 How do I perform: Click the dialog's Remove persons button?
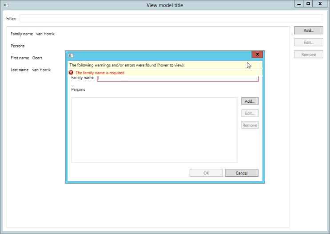(250, 125)
